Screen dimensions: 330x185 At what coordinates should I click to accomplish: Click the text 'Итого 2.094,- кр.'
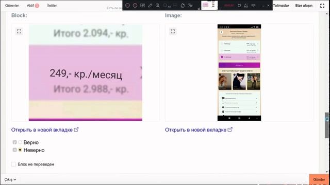coord(91,33)
